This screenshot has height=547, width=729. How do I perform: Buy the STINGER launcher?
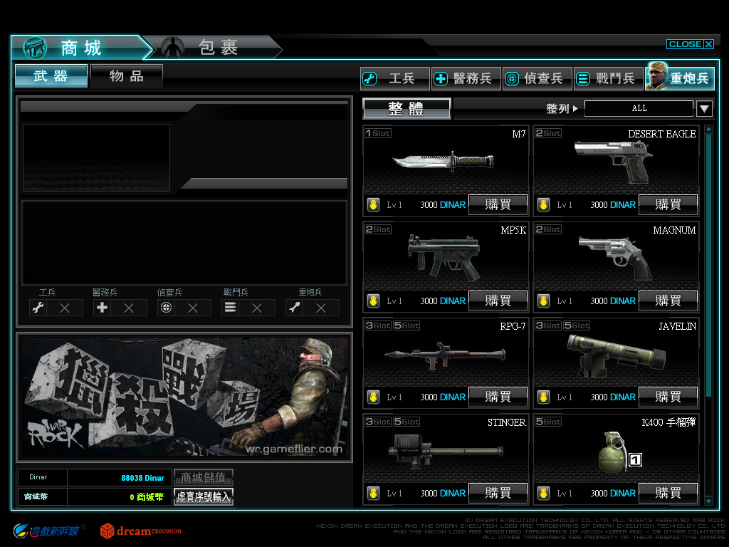click(x=498, y=493)
